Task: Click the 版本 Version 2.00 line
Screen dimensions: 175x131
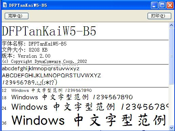Action: pyautogui.click(x=26, y=56)
